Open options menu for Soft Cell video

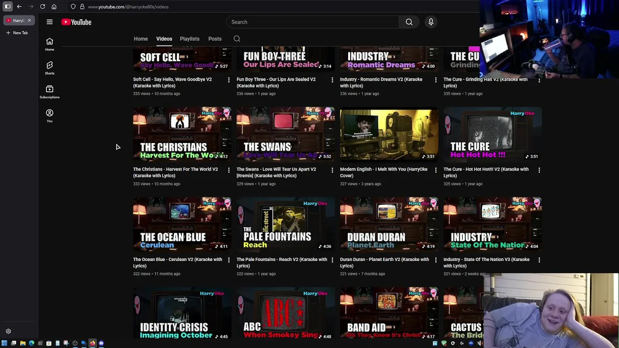(229, 80)
